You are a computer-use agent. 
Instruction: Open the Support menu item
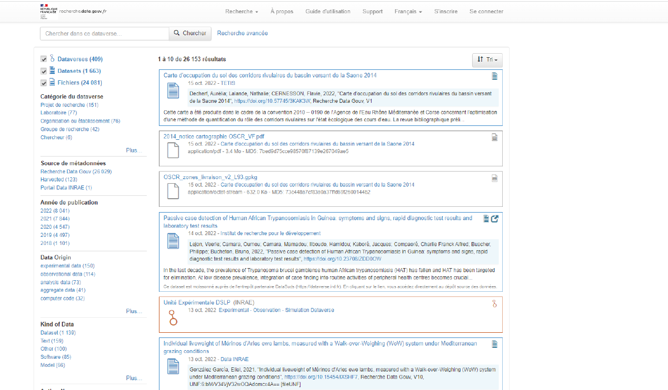click(373, 12)
